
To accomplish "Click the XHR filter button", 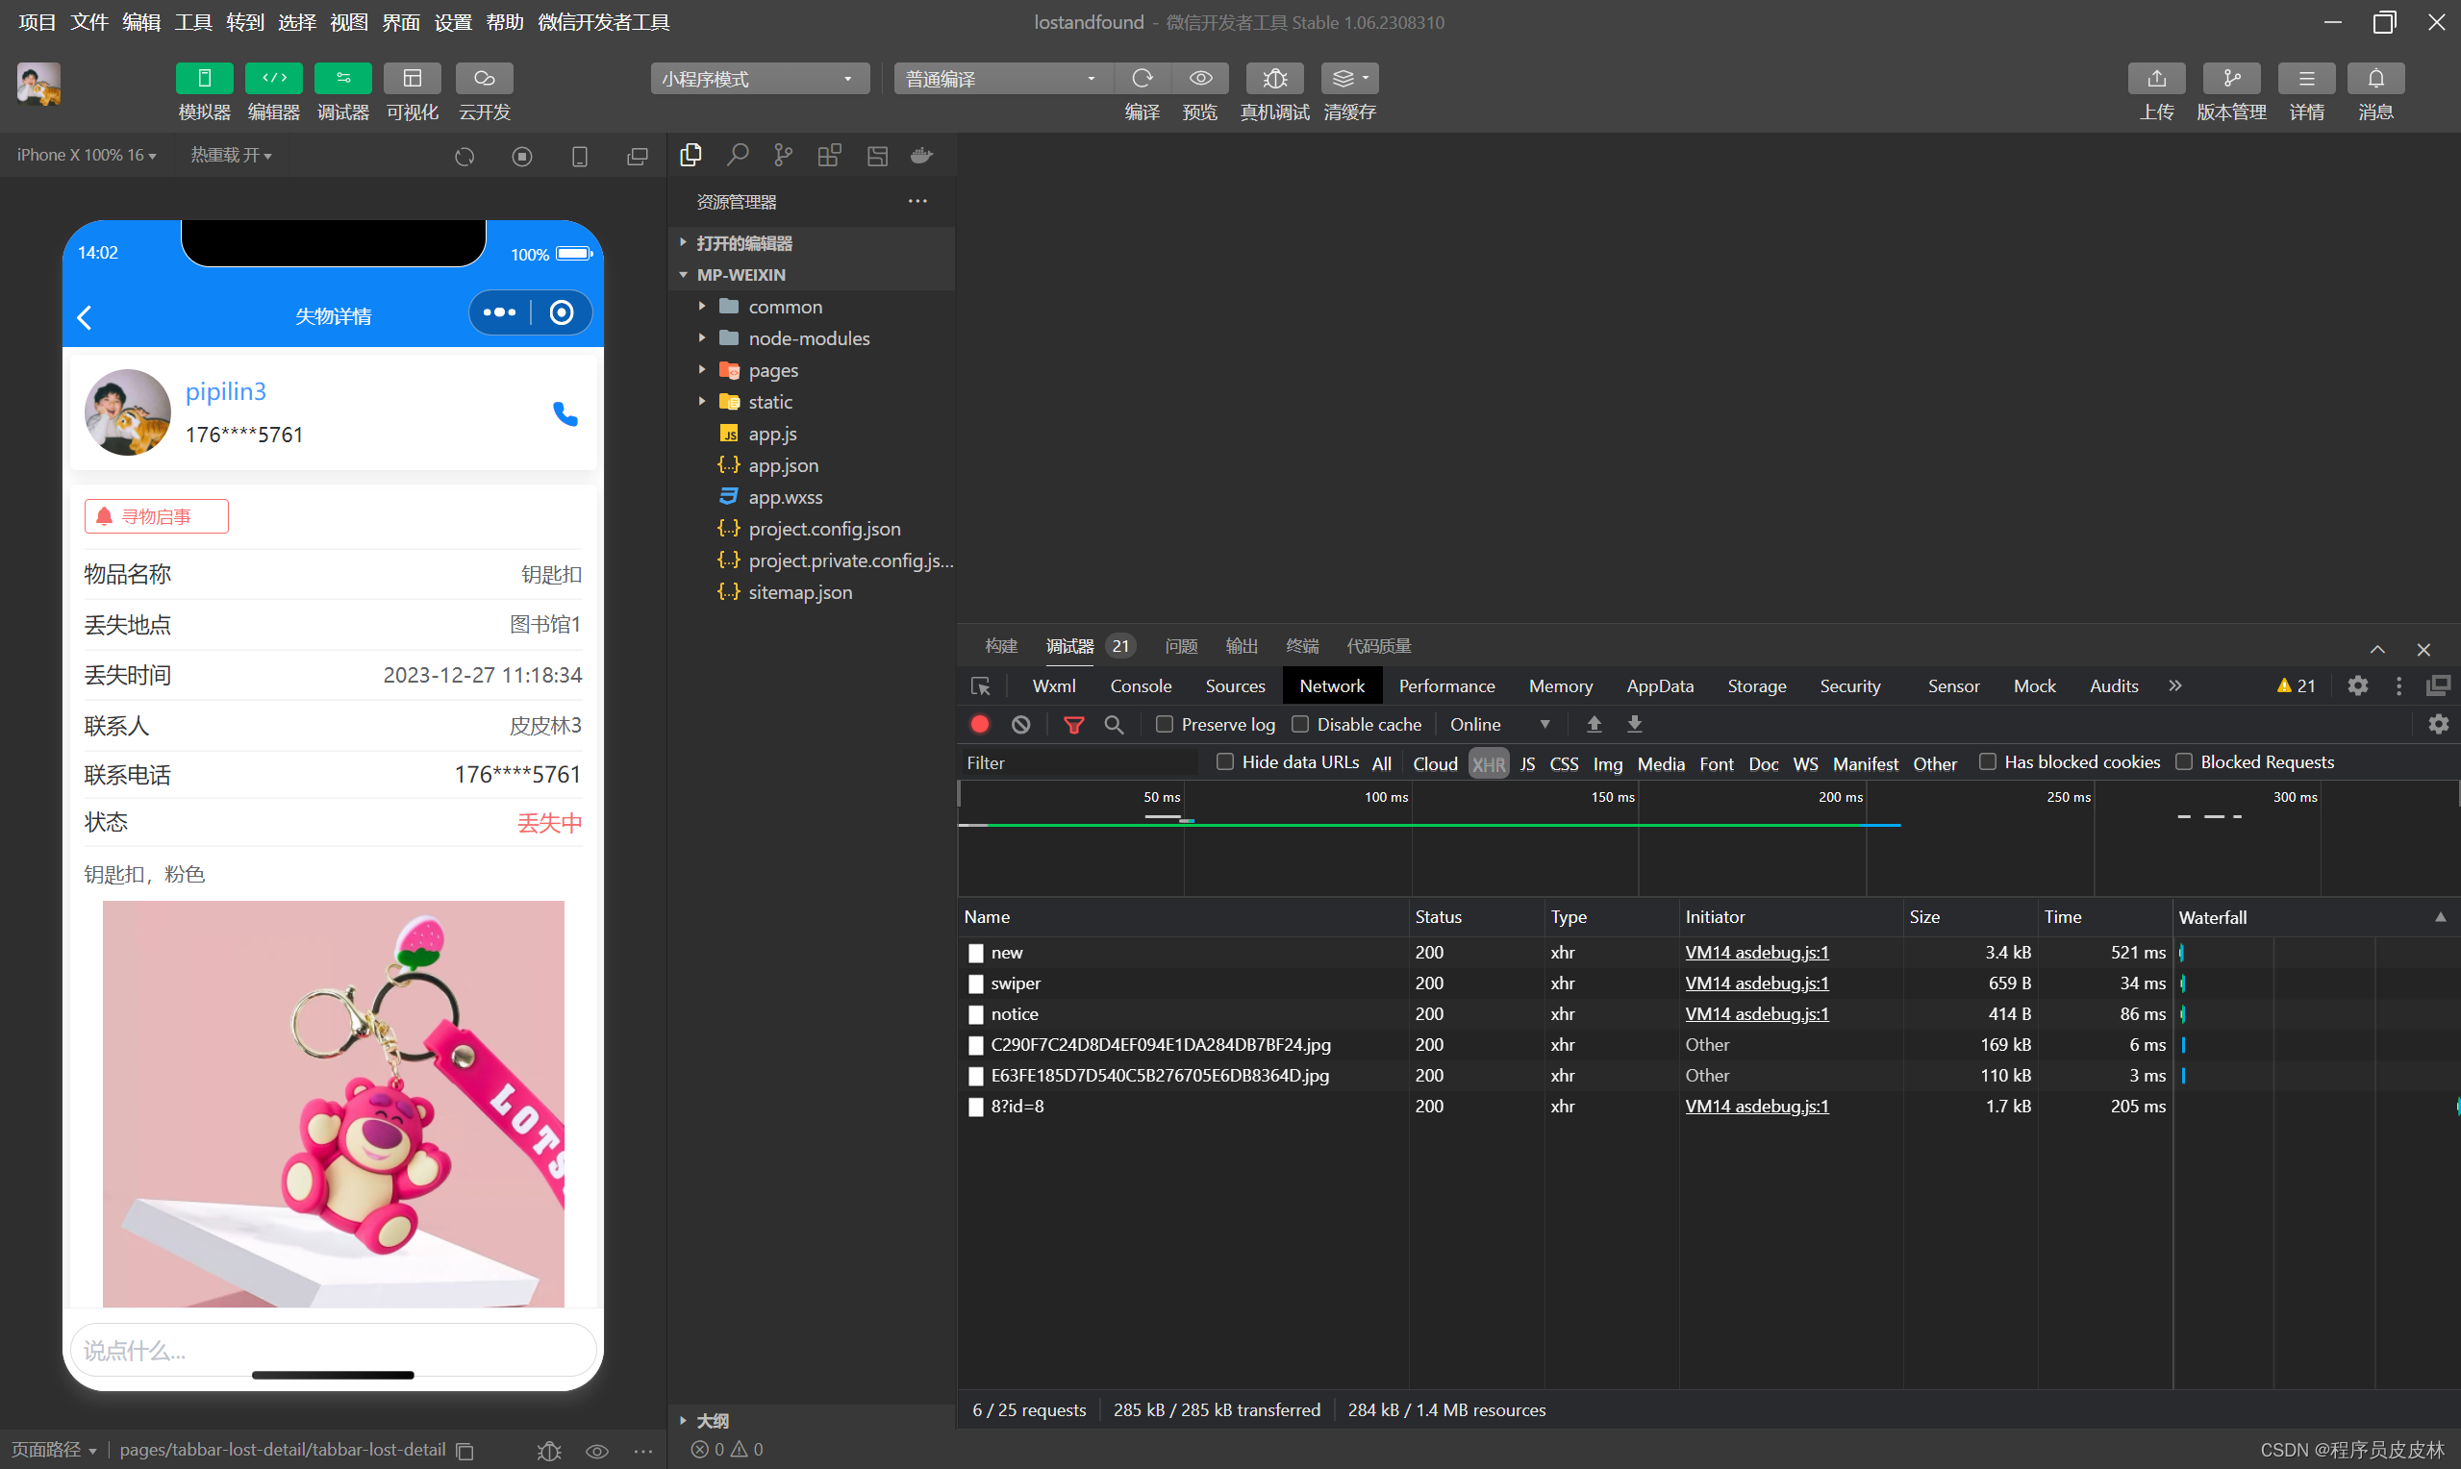I will click(x=1487, y=762).
